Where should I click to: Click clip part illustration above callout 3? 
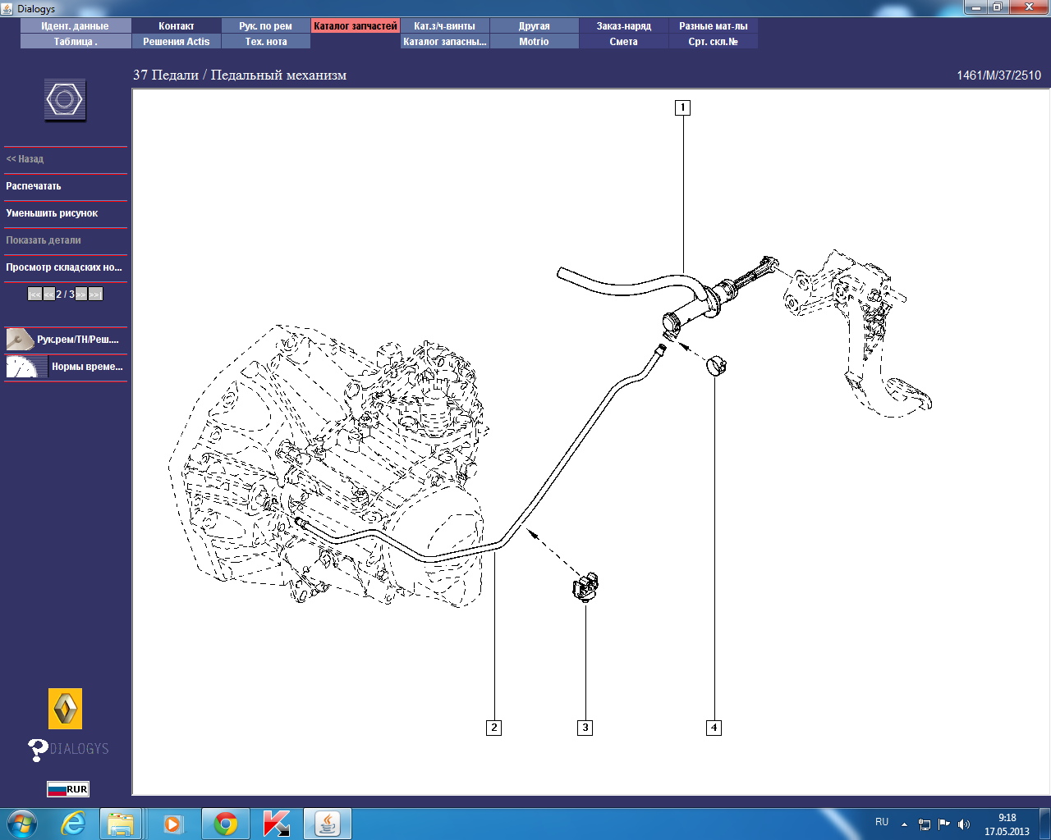point(585,587)
